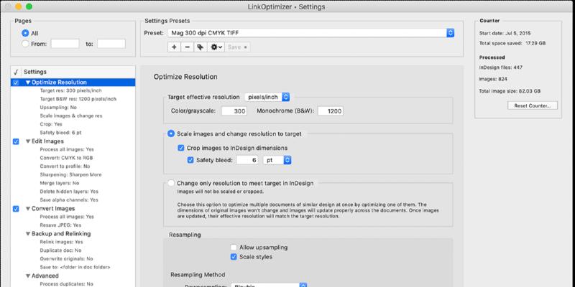This screenshot has width=575, height=287.
Task: Select 'Overwrite originals: No' row
Action: click(73, 259)
